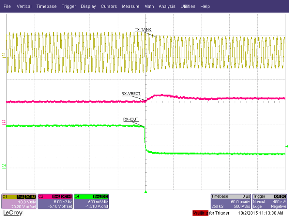This screenshot has width=289, height=216.
Task: Click the C1 BwL bandwidth limit badge
Action: (21, 197)
